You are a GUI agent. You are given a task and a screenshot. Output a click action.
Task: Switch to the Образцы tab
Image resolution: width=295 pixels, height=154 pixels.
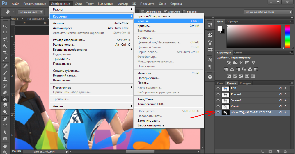(x=232, y=22)
